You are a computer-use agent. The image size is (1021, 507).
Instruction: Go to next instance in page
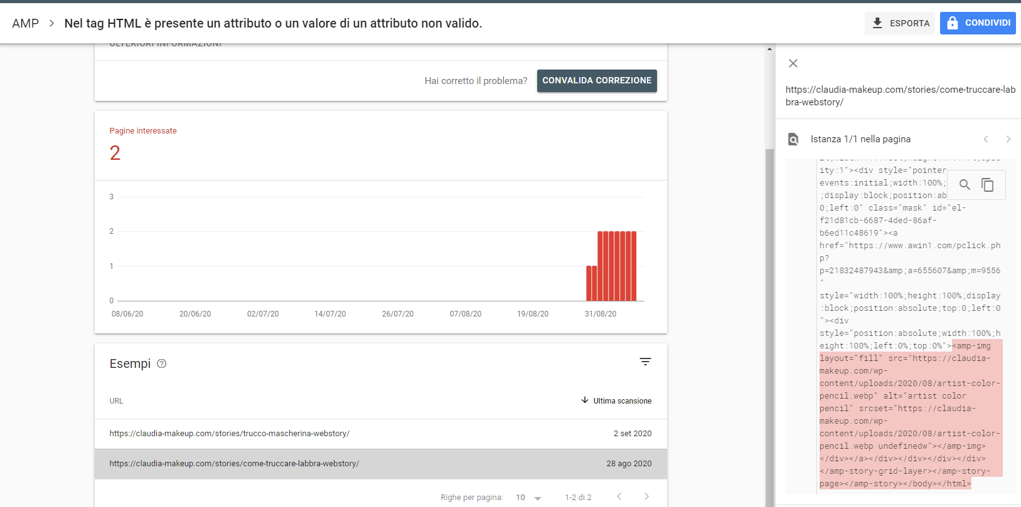(x=1008, y=139)
